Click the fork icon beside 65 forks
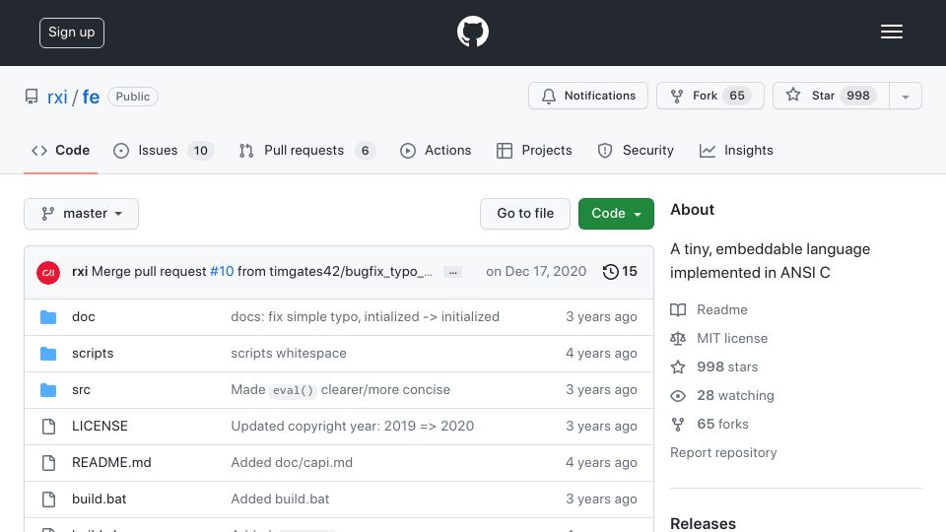The height and width of the screenshot is (532, 946). pos(678,424)
